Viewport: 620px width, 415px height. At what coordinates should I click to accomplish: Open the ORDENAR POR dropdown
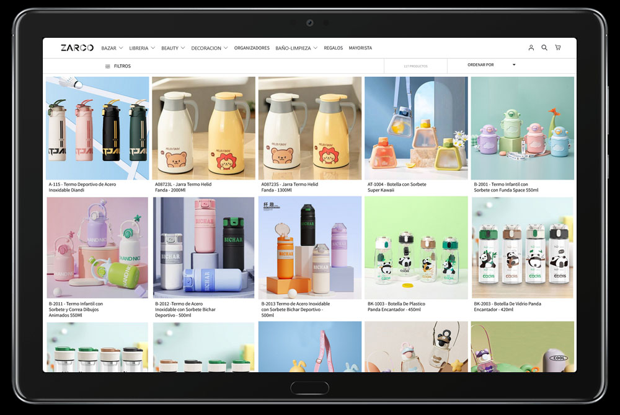(x=487, y=65)
